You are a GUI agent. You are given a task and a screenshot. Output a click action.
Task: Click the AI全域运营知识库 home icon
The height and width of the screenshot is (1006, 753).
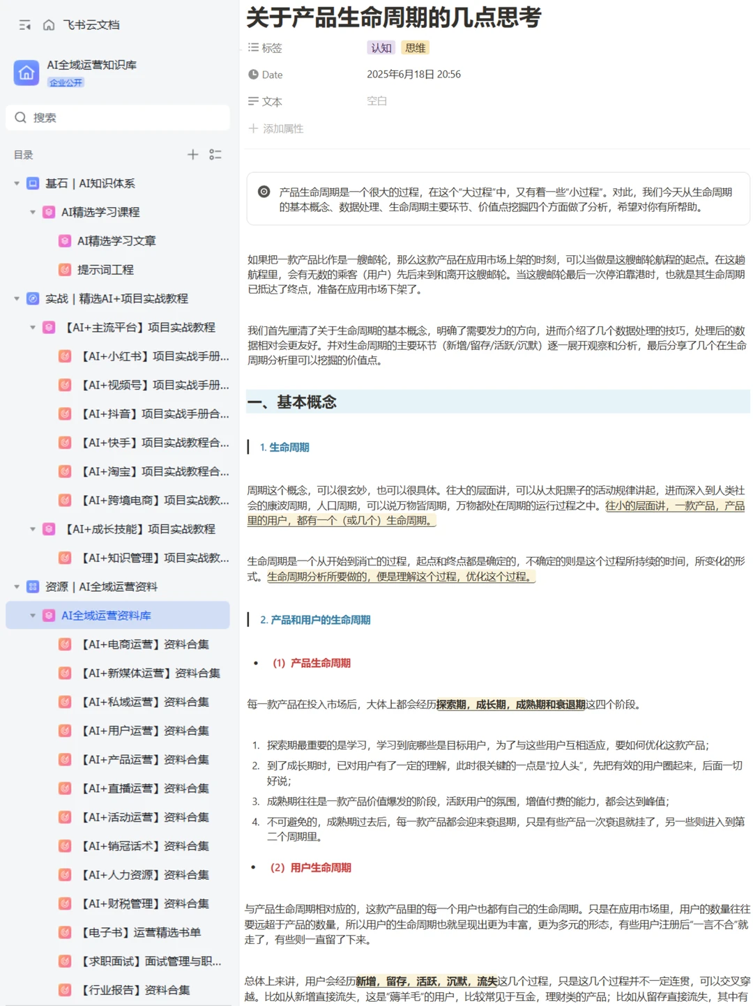(26, 72)
